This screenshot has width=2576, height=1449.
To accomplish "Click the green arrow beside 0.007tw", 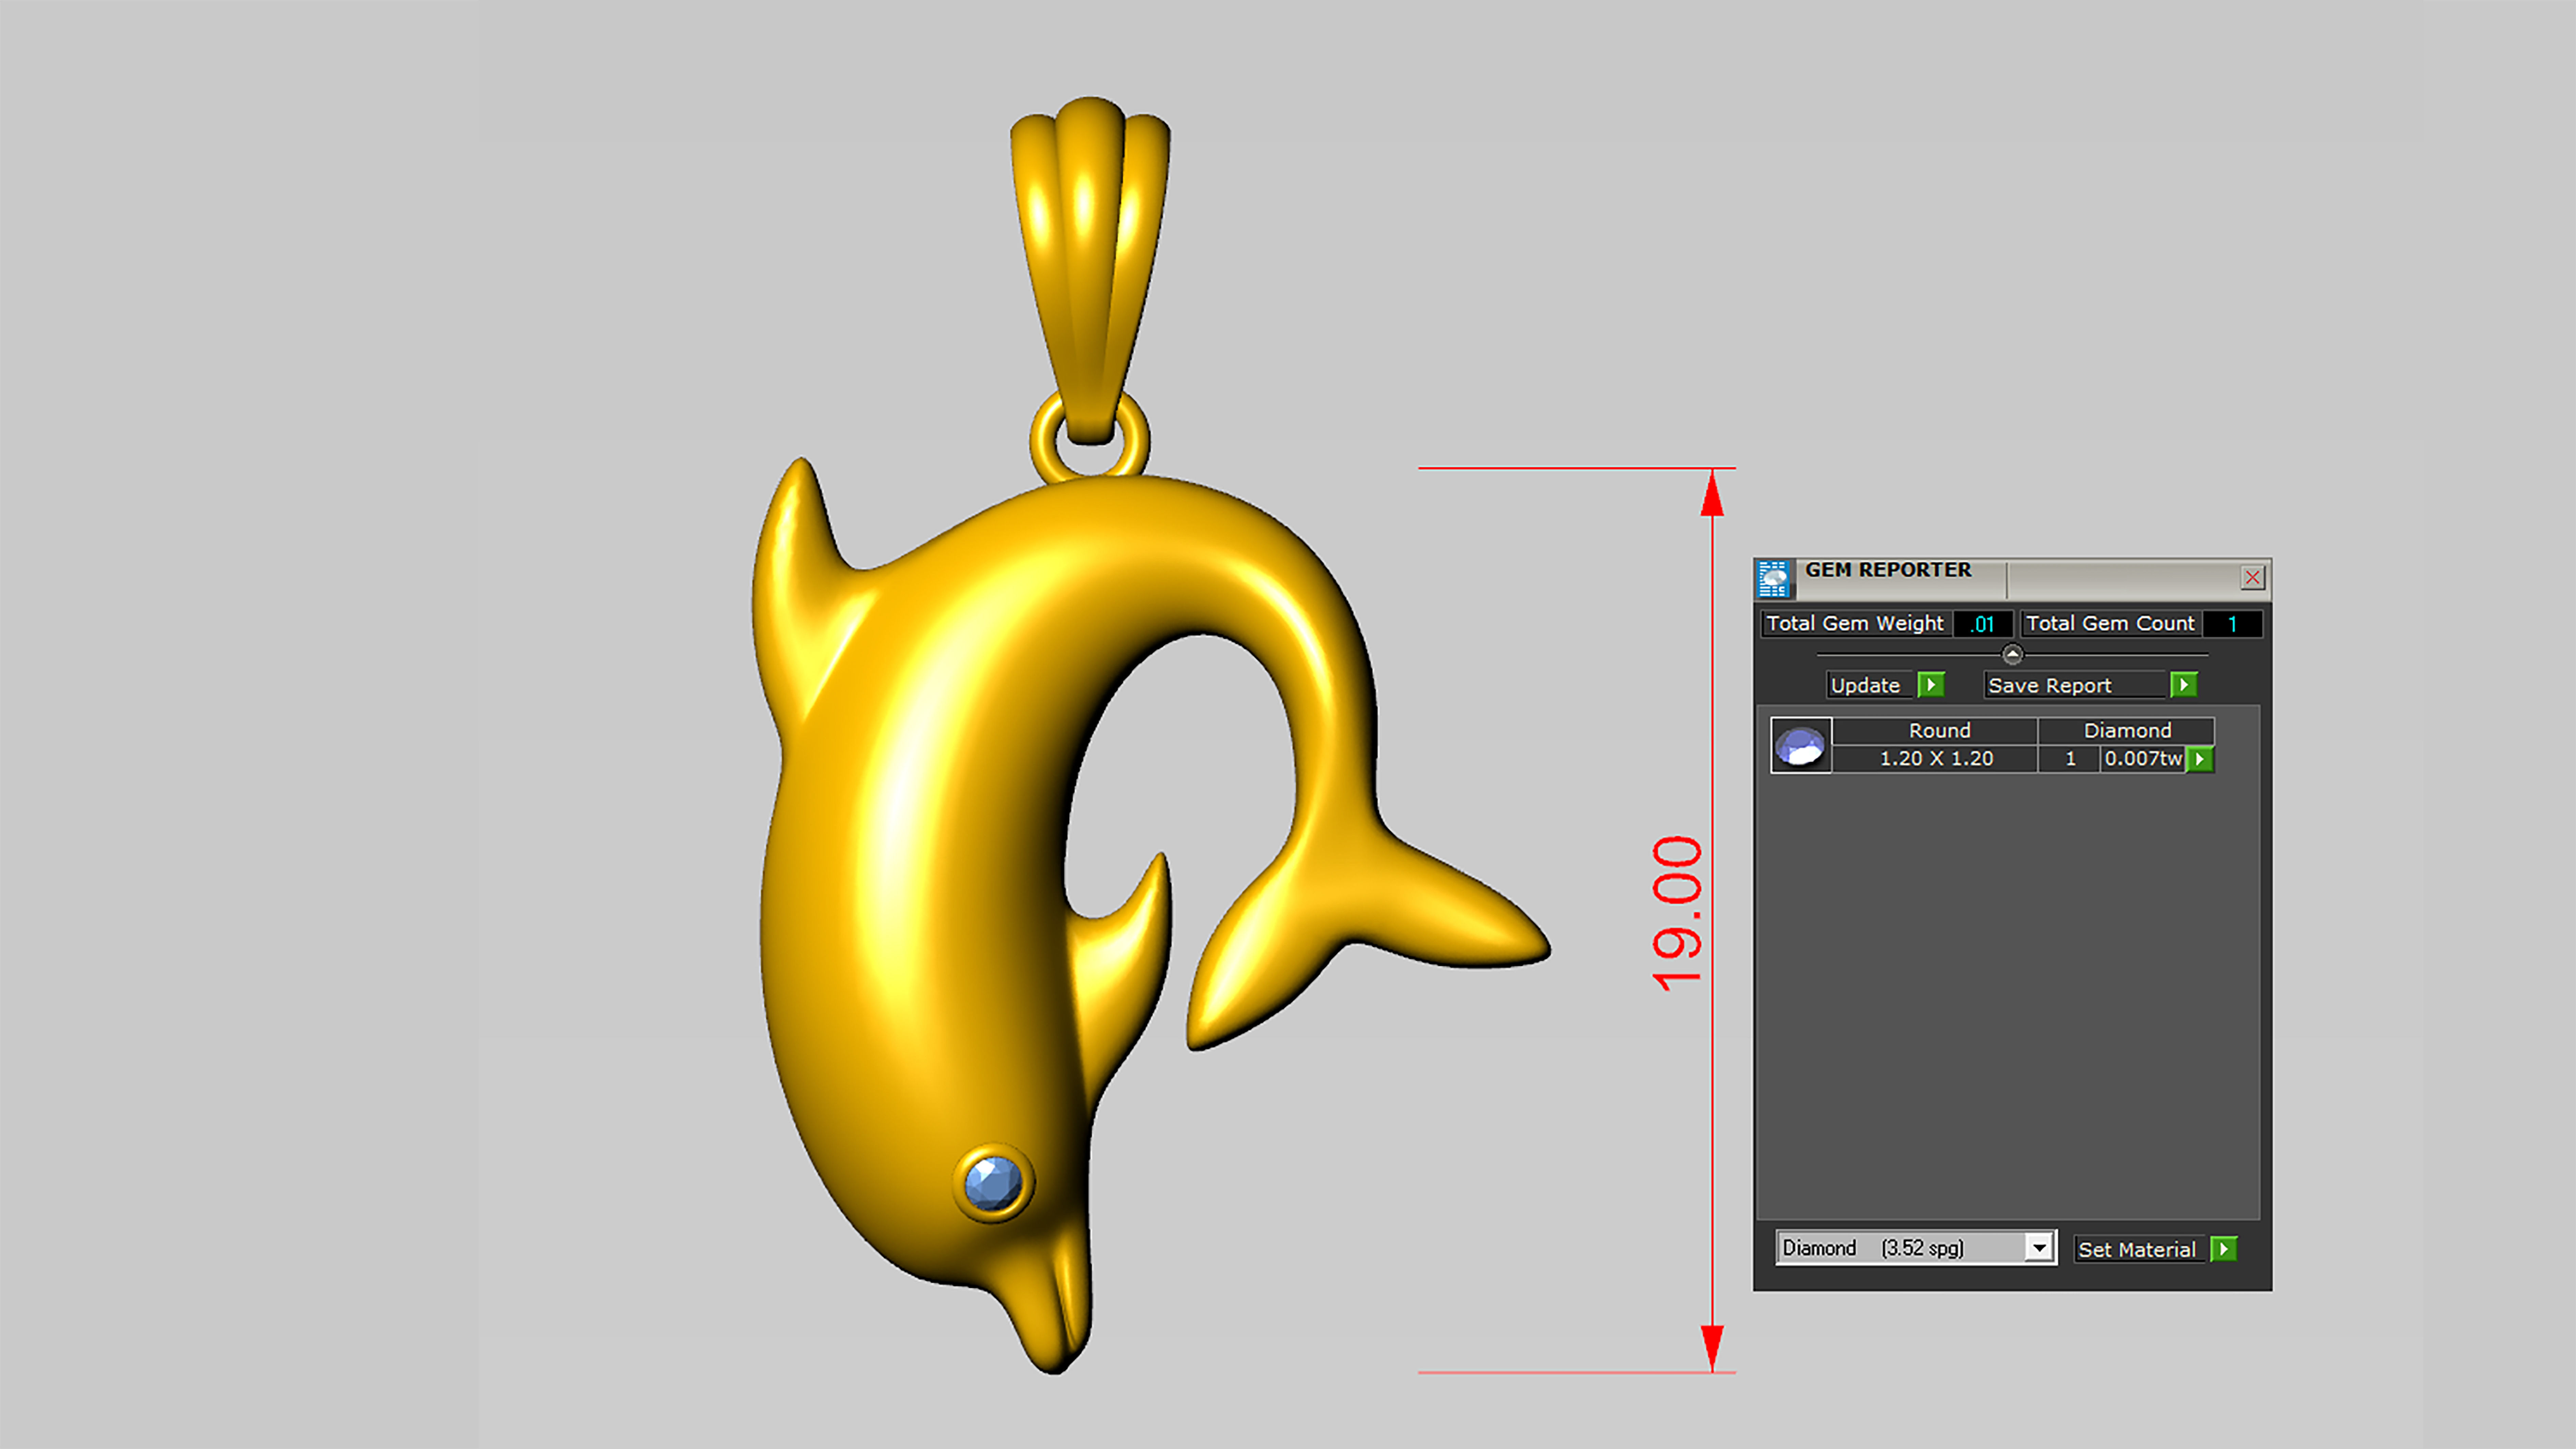I will click(x=2200, y=759).
